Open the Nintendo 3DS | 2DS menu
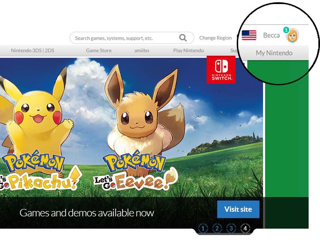Viewport: 320px width, 240px height. coord(33,51)
